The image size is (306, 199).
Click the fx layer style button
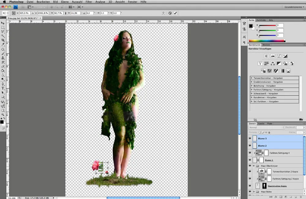(276, 197)
